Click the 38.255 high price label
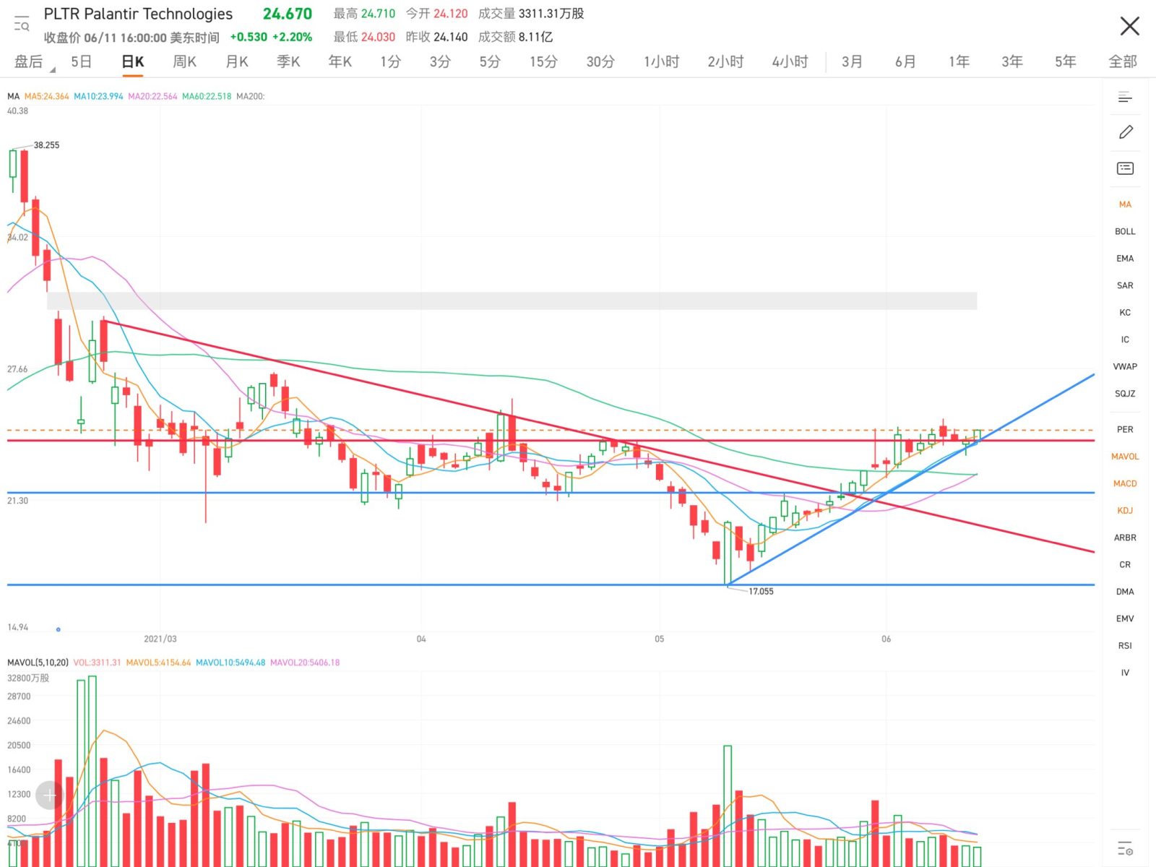The width and height of the screenshot is (1156, 867). [x=46, y=145]
